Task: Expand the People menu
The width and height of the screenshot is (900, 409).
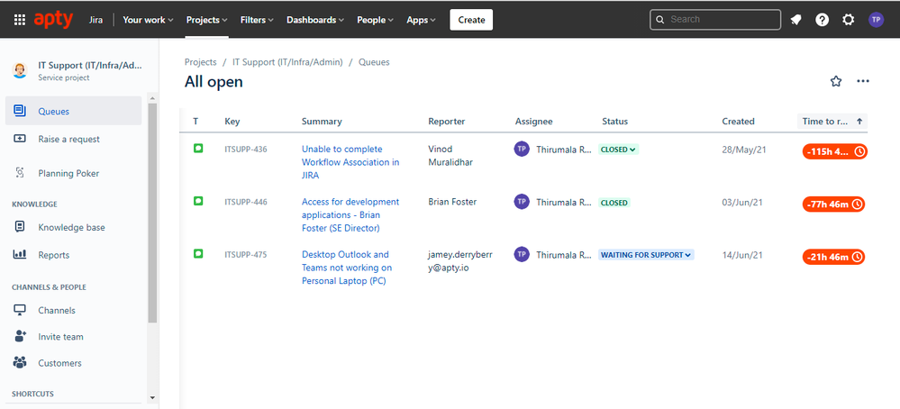Action: [376, 20]
